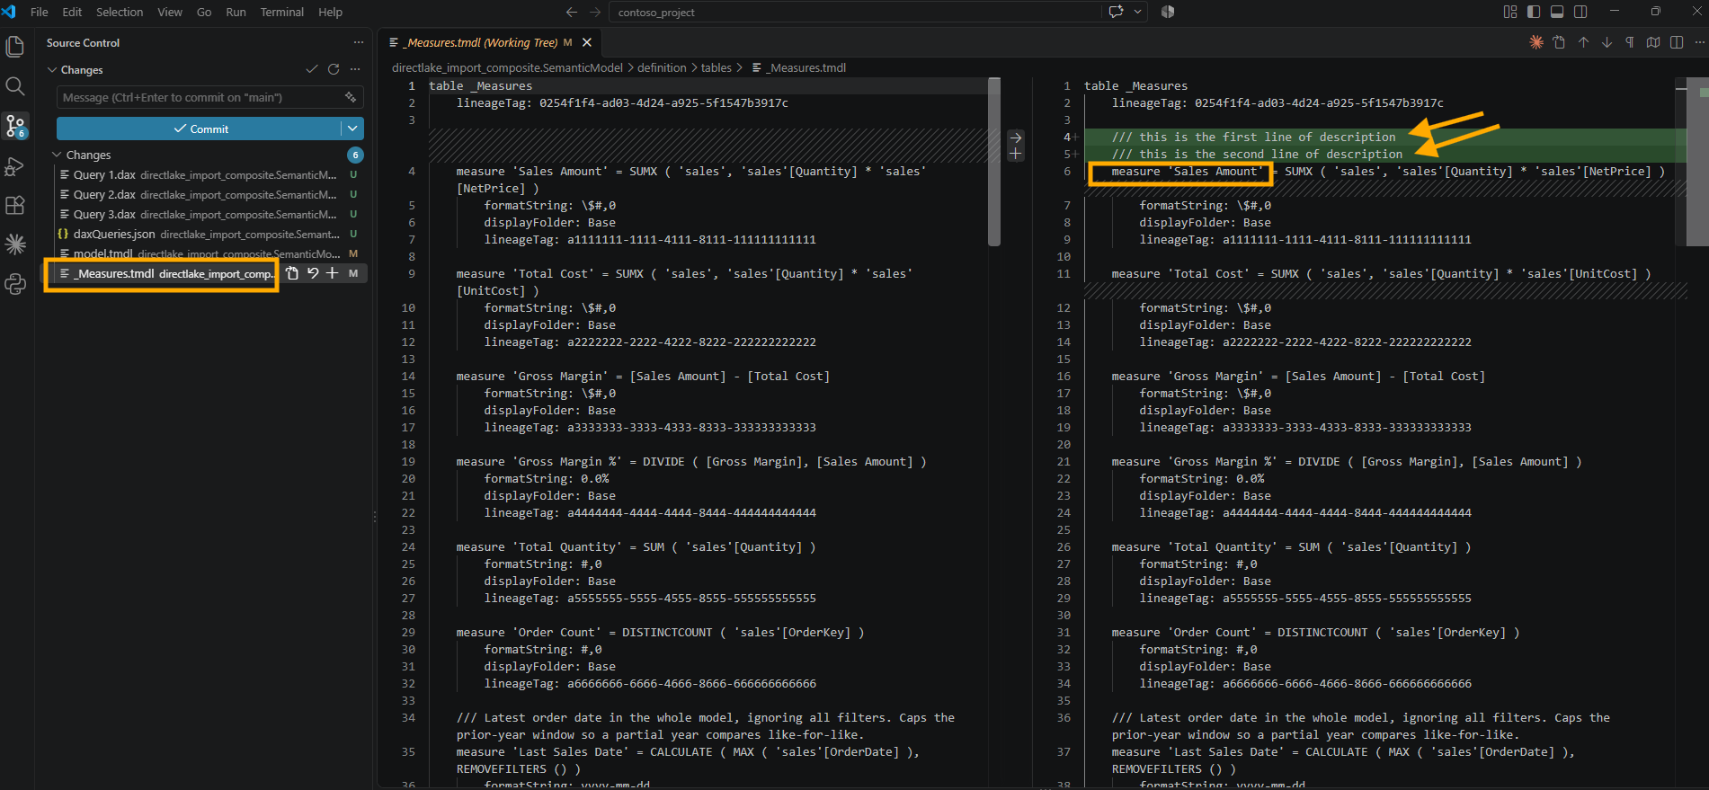Click the open-file icon on _Measures.tmdl row
The image size is (1709, 790).
292,273
